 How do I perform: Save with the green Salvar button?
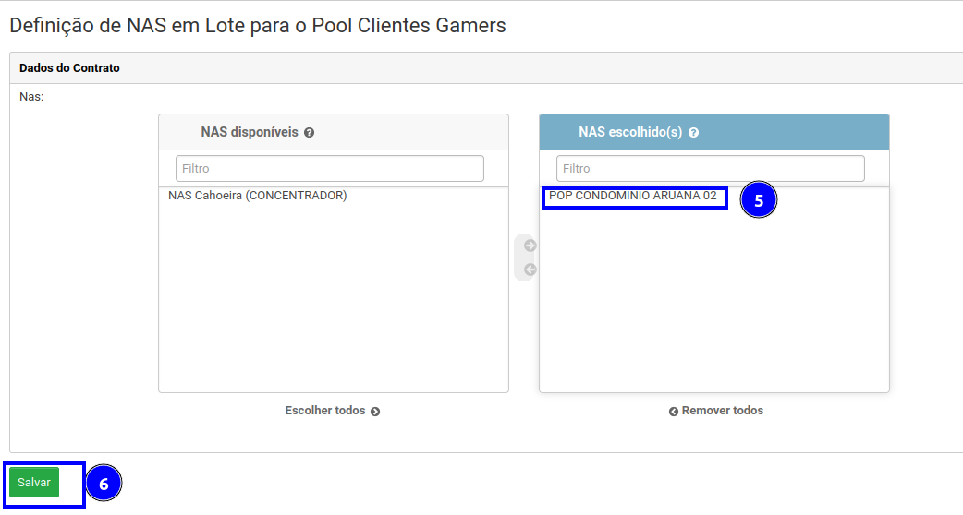[x=34, y=483]
